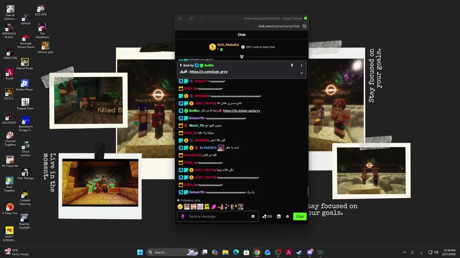Click username Najwa77 in chat
This screenshot has width=460, height=258.
coord(201,81)
